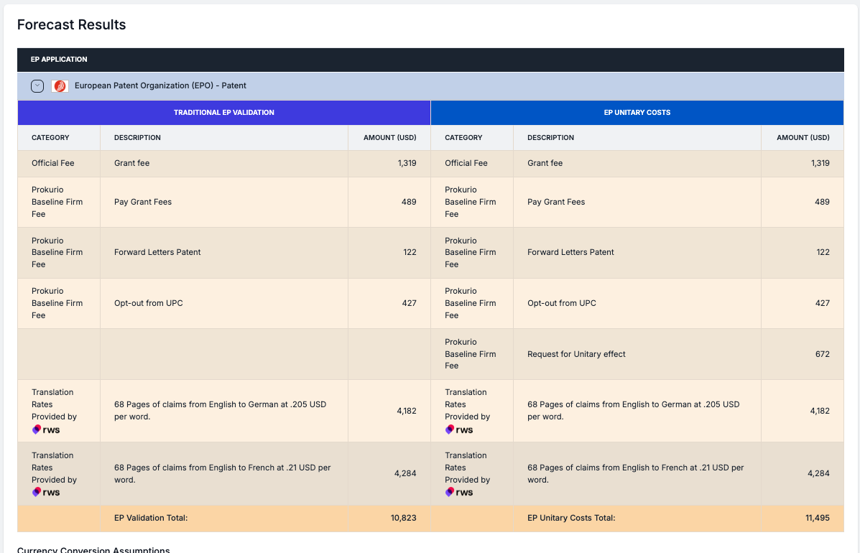Image resolution: width=860 pixels, height=553 pixels.
Task: Click RWS logo in Unitary French translation row
Action: pyautogui.click(x=459, y=493)
